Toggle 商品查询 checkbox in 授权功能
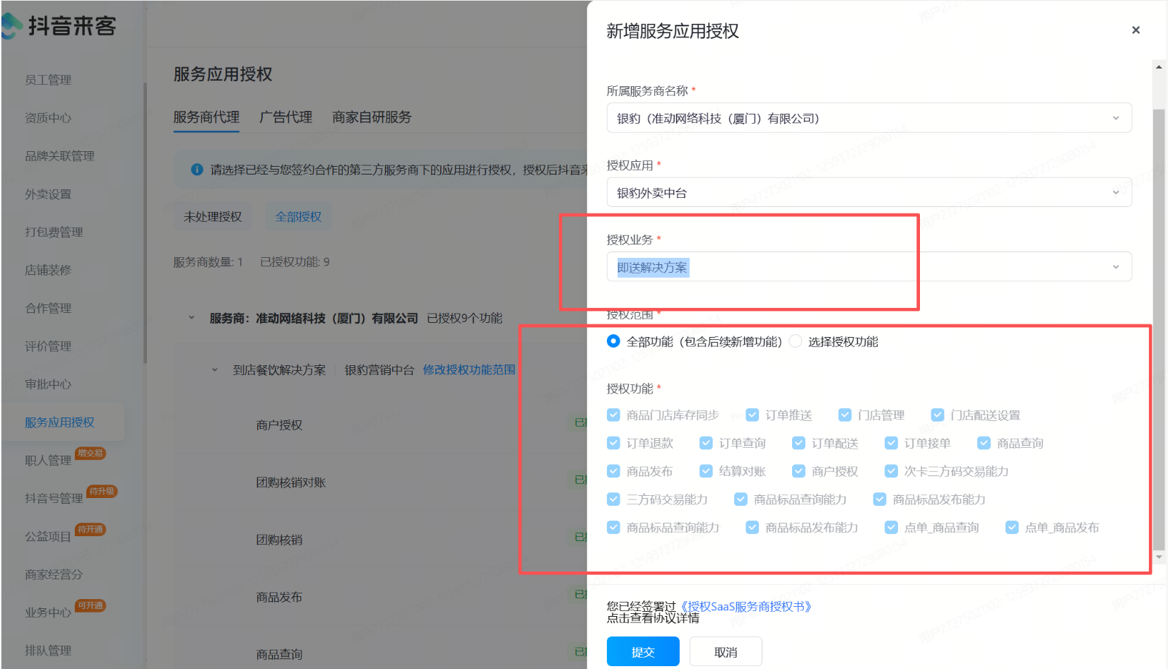This screenshot has width=1168, height=669. point(984,443)
